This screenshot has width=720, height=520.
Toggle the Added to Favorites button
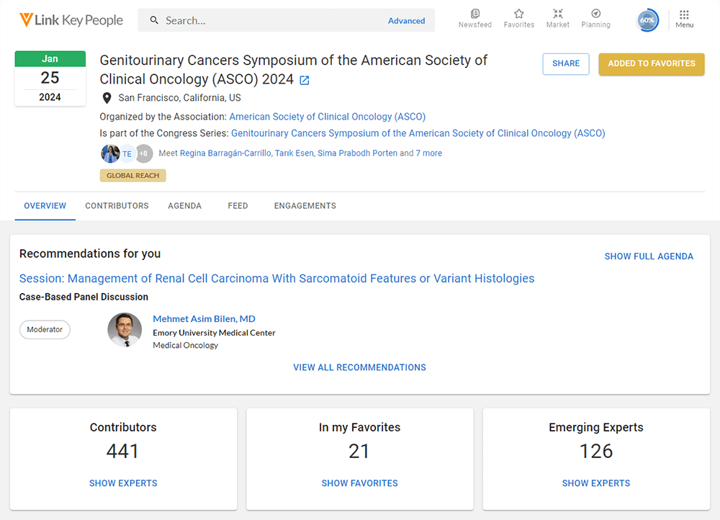(651, 63)
